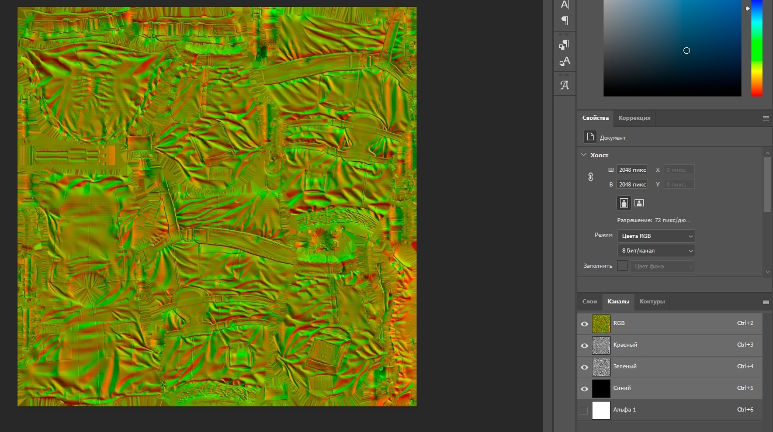
Task: Select the RGB channel thumbnail
Action: pos(601,324)
